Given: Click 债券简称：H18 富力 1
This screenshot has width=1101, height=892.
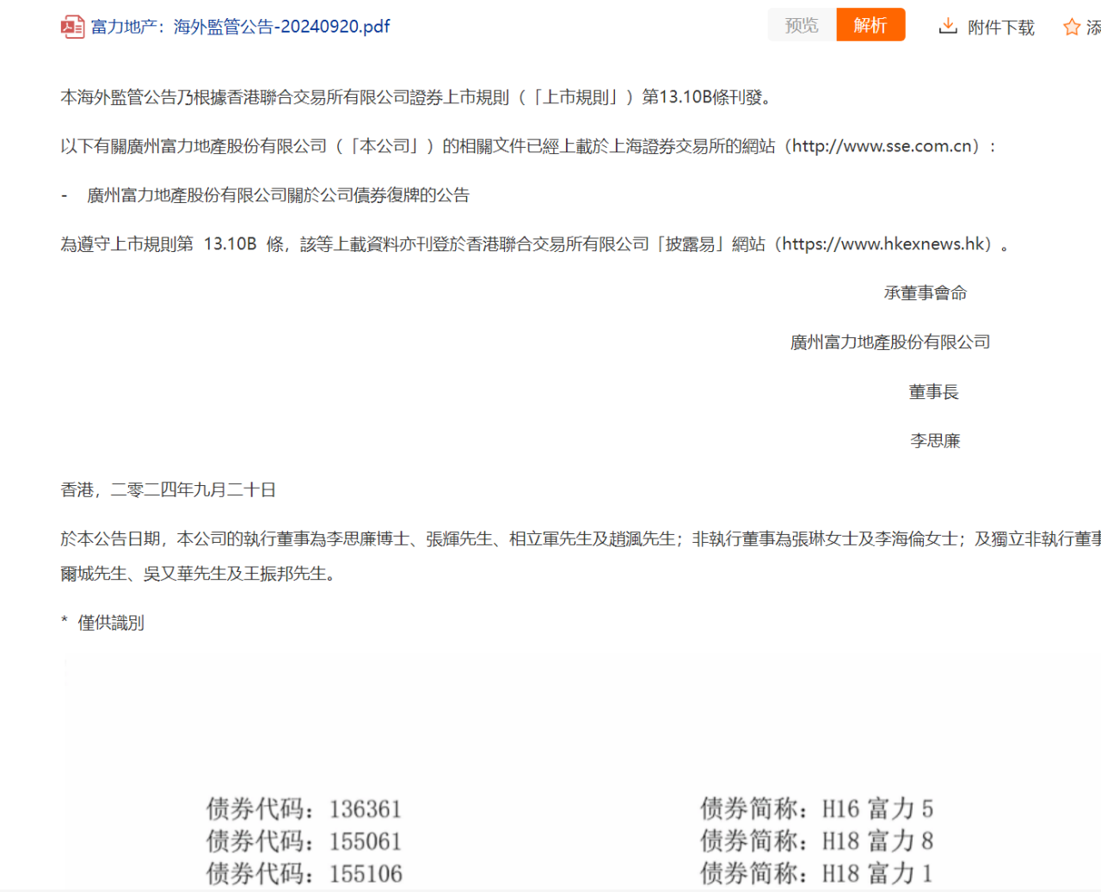Looking at the screenshot, I should pyautogui.click(x=816, y=874).
